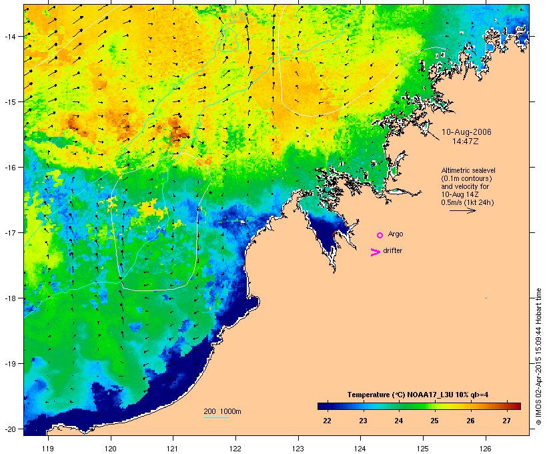Click the '123' longitude axis label
This screenshot has width=547, height=454.
298,449
